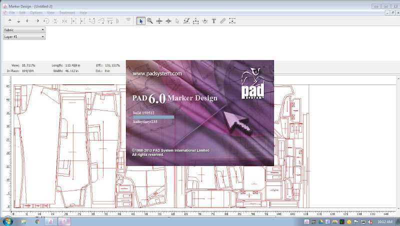The width and height of the screenshot is (400, 226).
Task: Click the move up arrow tool
Action: pos(9,21)
